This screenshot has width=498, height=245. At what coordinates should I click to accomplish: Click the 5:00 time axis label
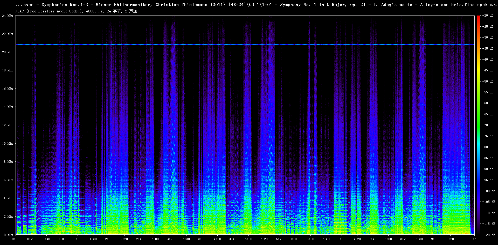point(248,239)
